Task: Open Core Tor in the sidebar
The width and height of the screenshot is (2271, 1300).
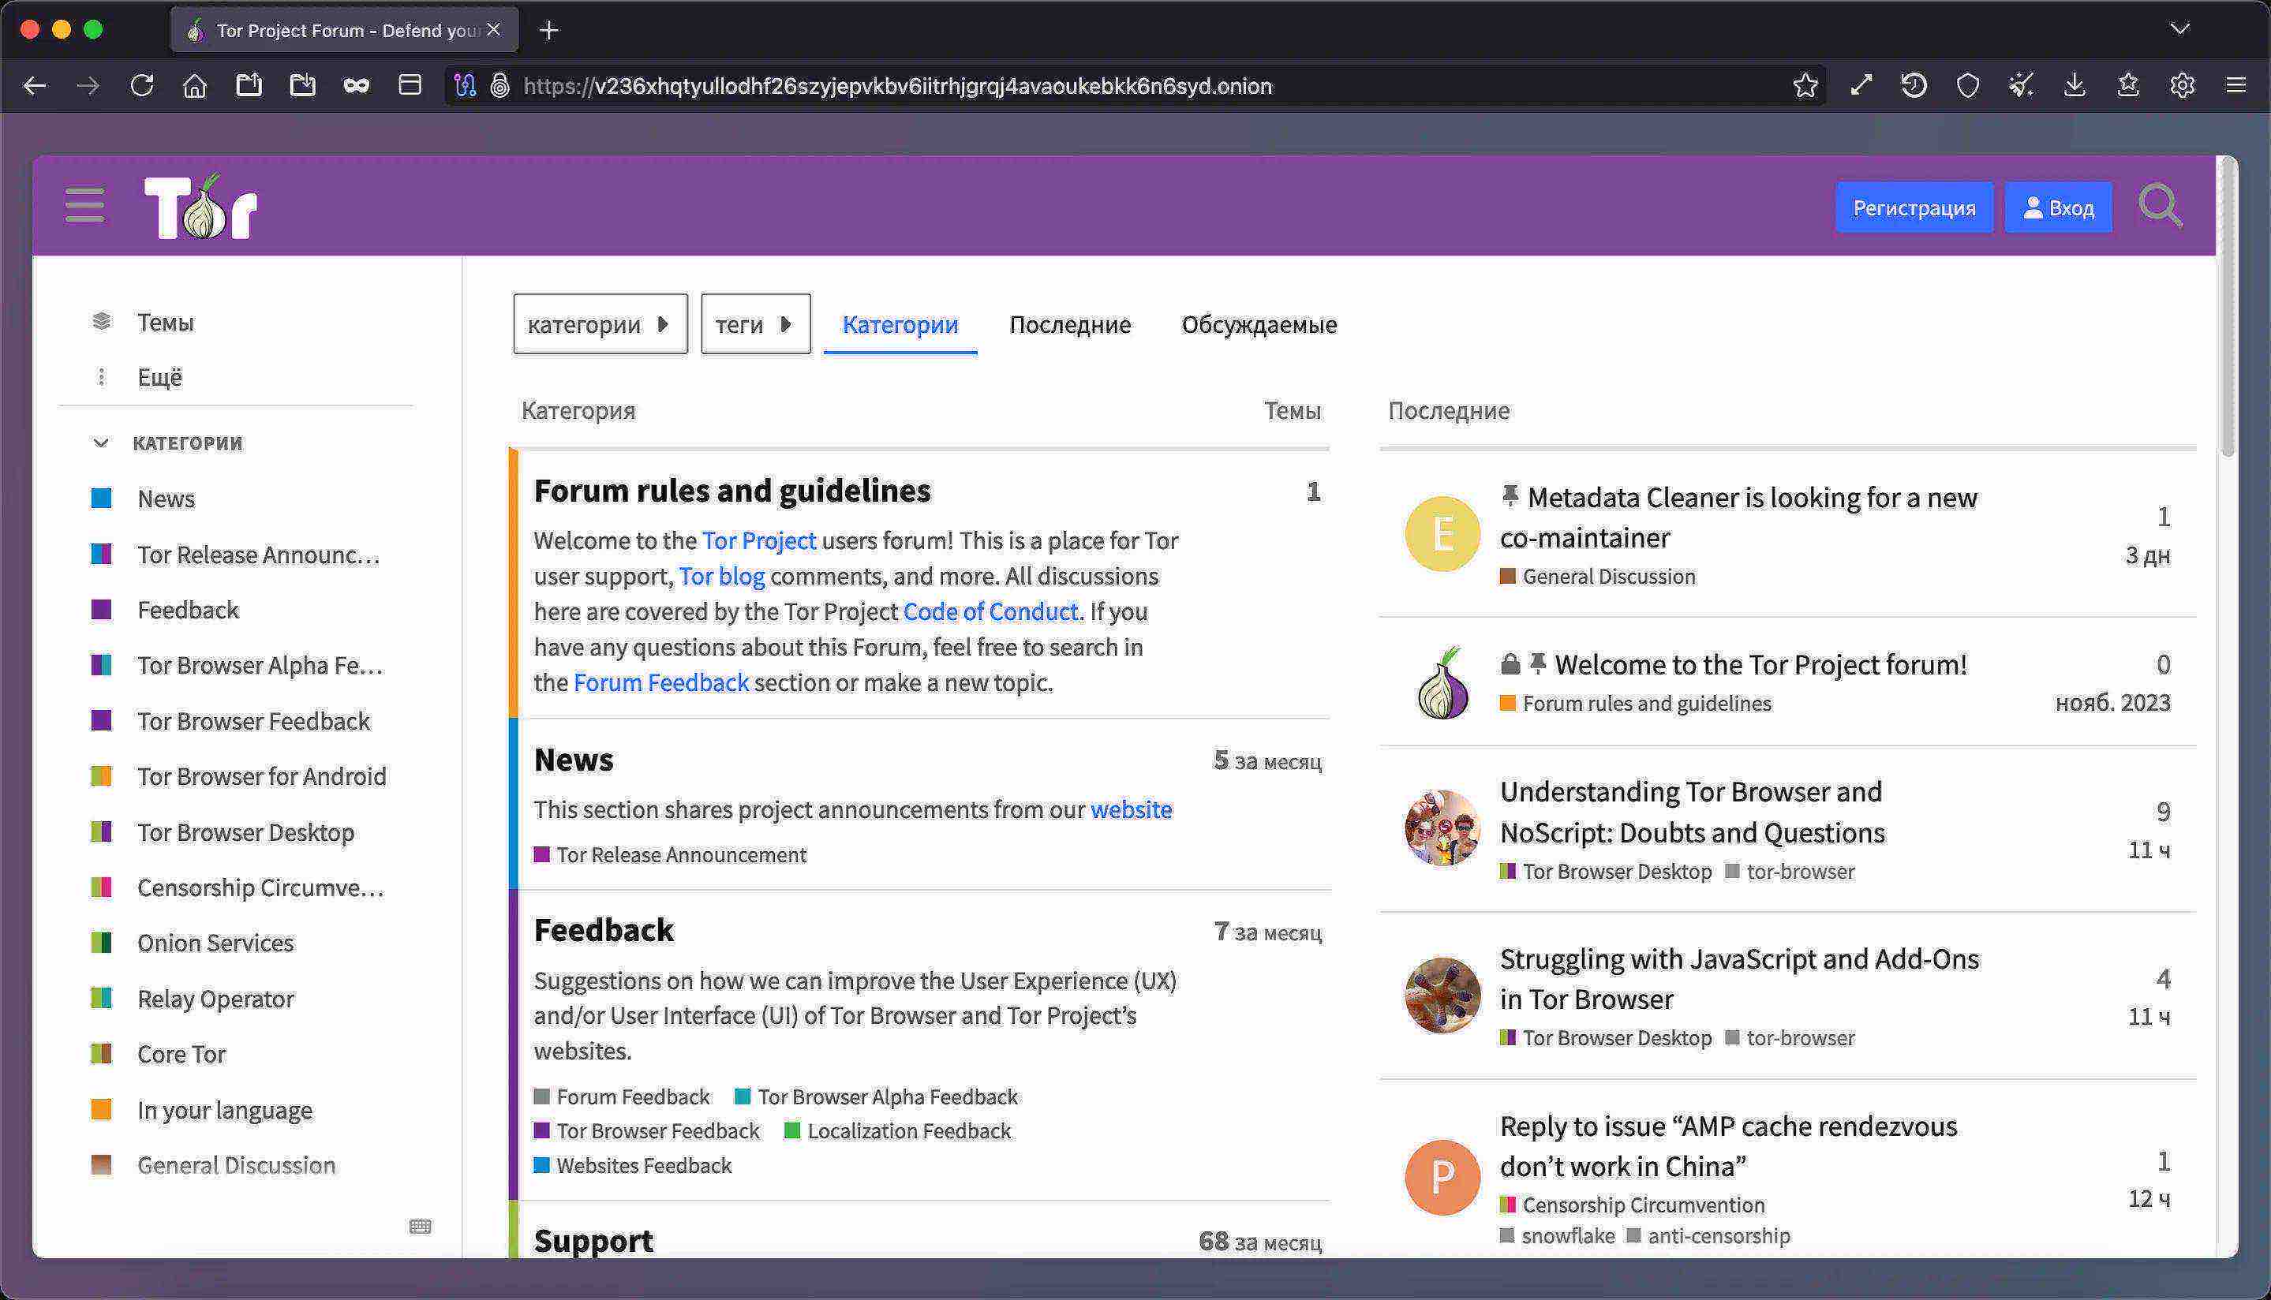Action: pos(181,1054)
